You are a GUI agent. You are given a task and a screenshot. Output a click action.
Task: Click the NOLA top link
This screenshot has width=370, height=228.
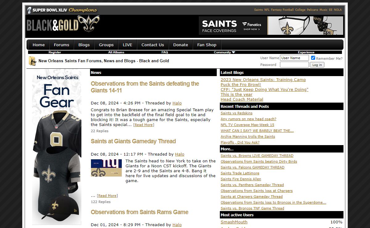coord(338,10)
